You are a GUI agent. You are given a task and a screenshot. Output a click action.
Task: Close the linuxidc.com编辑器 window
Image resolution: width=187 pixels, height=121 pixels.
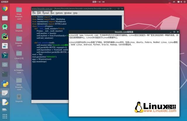(x=178, y=32)
